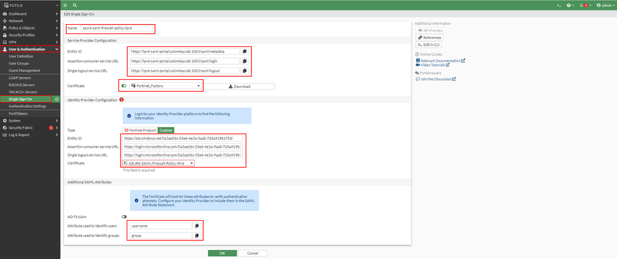The height and width of the screenshot is (259, 617).
Task: Click the SP Entity ID URL field
Action: 184,51
